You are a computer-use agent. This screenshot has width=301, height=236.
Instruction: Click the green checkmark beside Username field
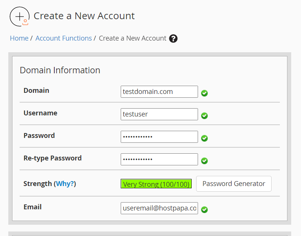(x=204, y=116)
